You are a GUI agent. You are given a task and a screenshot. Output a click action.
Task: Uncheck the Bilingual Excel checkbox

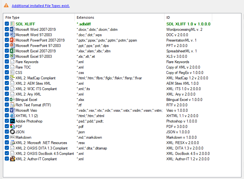click(x=7, y=99)
